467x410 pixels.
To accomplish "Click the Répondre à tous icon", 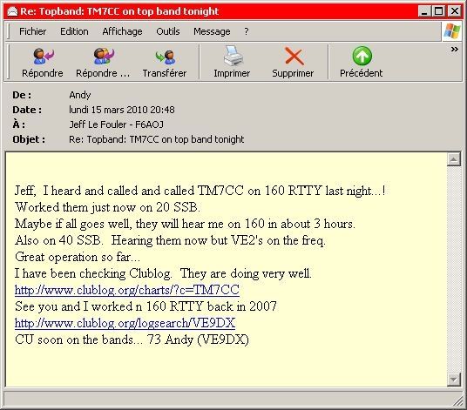I will [104, 57].
